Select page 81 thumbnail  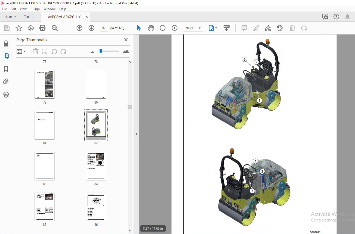pyautogui.click(x=45, y=125)
